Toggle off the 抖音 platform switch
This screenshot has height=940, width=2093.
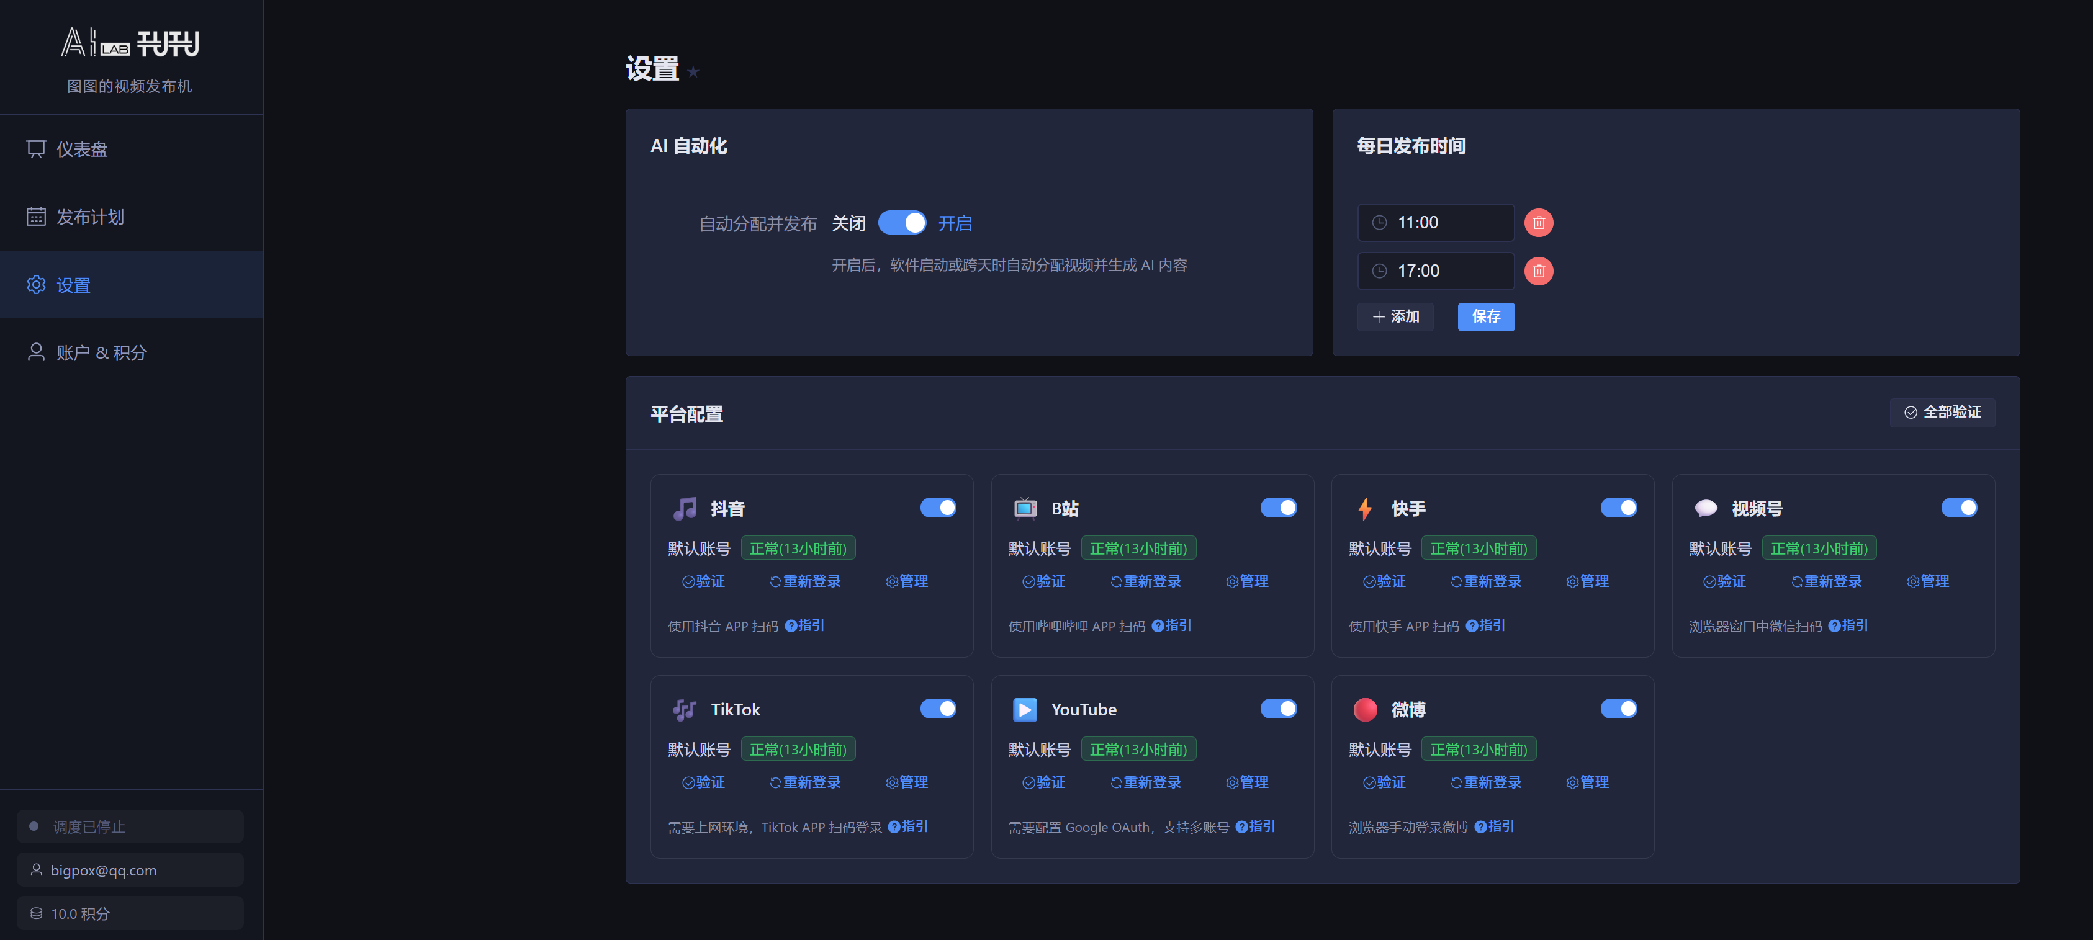(938, 507)
